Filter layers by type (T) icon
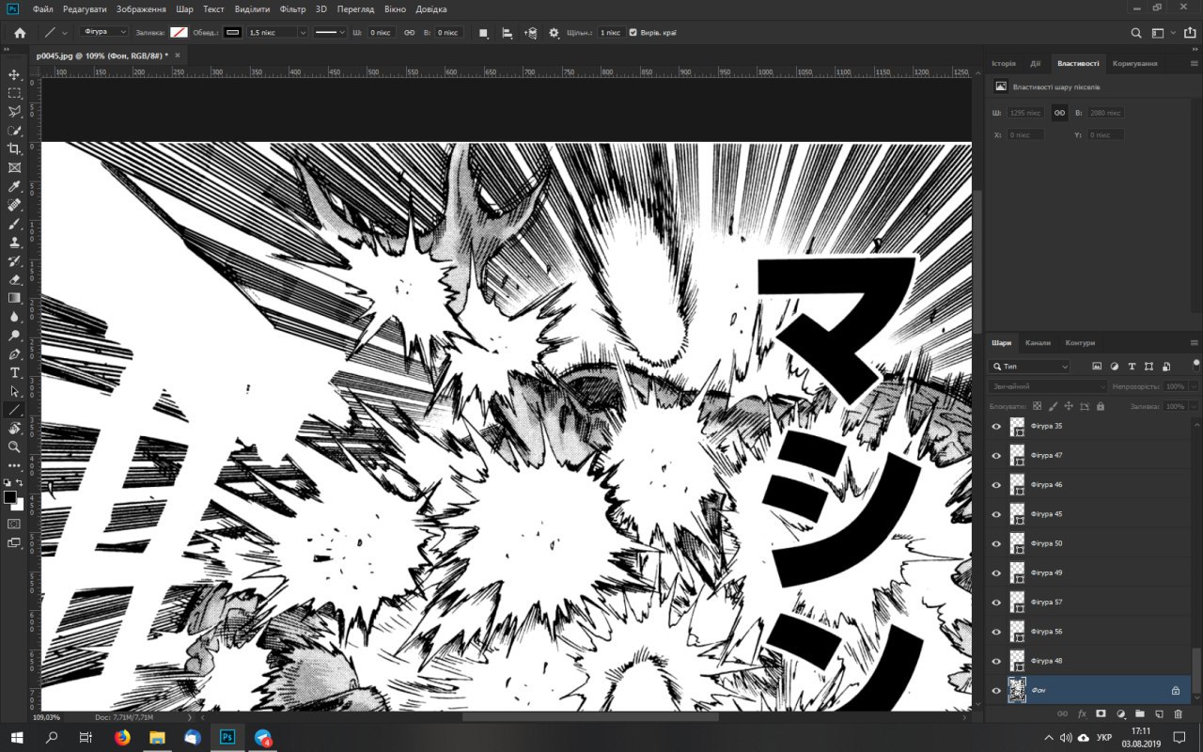This screenshot has width=1203, height=752. pyautogui.click(x=1132, y=366)
